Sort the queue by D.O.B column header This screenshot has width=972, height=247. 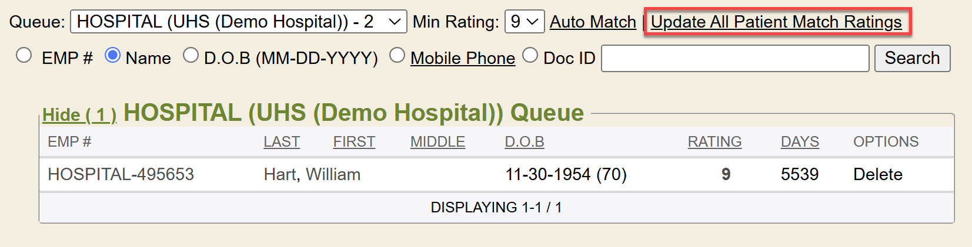525,142
